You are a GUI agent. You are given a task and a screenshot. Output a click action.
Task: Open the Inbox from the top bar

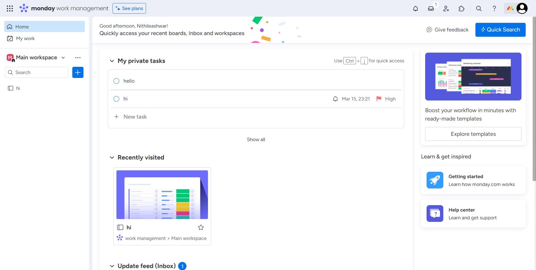click(431, 8)
